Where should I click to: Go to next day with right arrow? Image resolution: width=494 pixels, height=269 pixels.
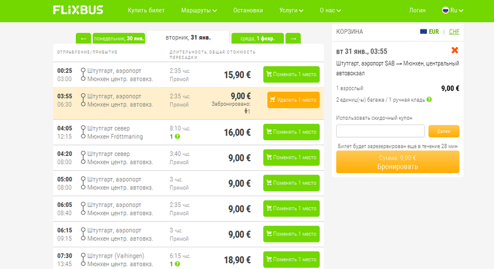tap(293, 39)
